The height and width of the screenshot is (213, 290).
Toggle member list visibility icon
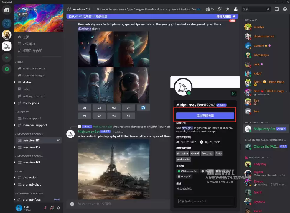[x=236, y=9]
